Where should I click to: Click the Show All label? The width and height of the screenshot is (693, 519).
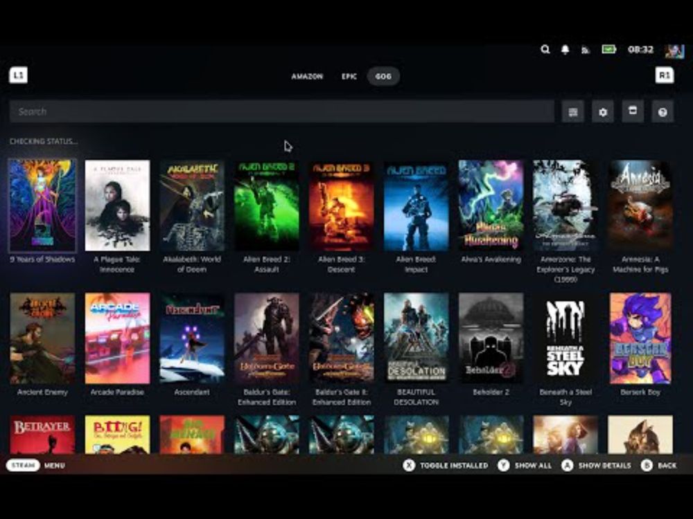pyautogui.click(x=533, y=466)
